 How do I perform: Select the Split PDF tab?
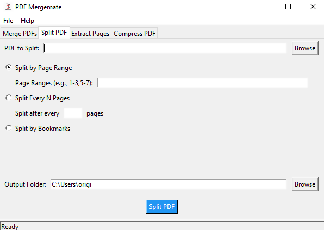[54, 33]
